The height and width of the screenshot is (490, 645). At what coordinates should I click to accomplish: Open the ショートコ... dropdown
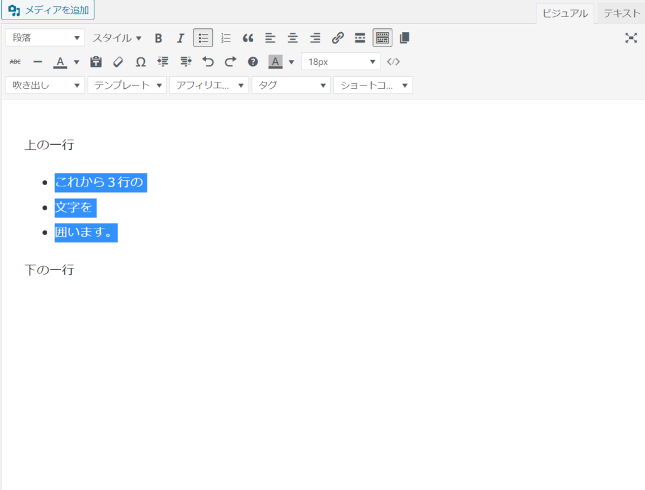pyautogui.click(x=373, y=85)
